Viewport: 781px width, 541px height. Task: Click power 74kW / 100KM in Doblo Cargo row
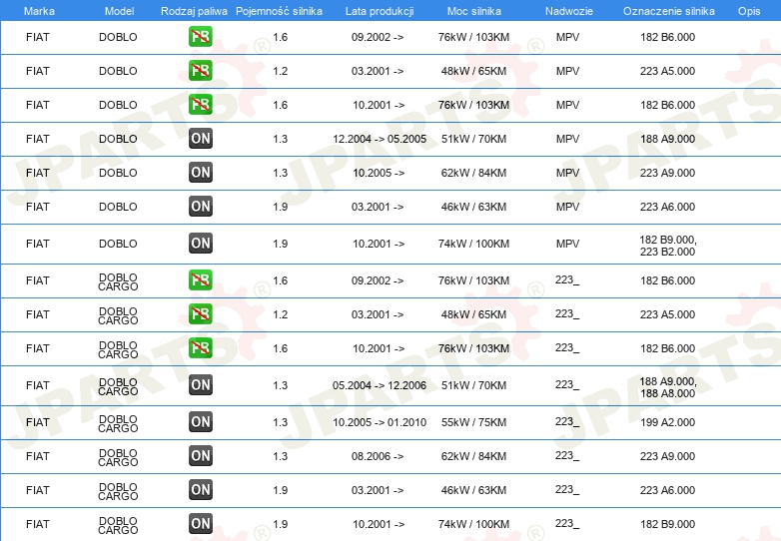(x=473, y=524)
